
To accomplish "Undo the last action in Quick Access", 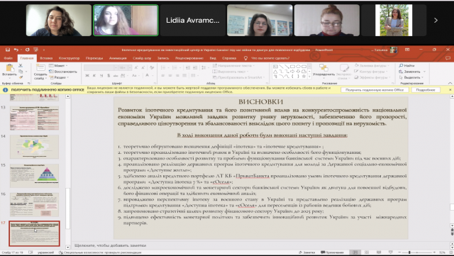I will [16, 50].
